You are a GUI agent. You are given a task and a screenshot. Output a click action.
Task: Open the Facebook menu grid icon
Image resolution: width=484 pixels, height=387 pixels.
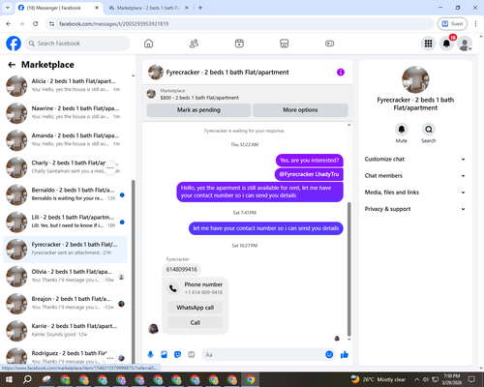point(428,44)
